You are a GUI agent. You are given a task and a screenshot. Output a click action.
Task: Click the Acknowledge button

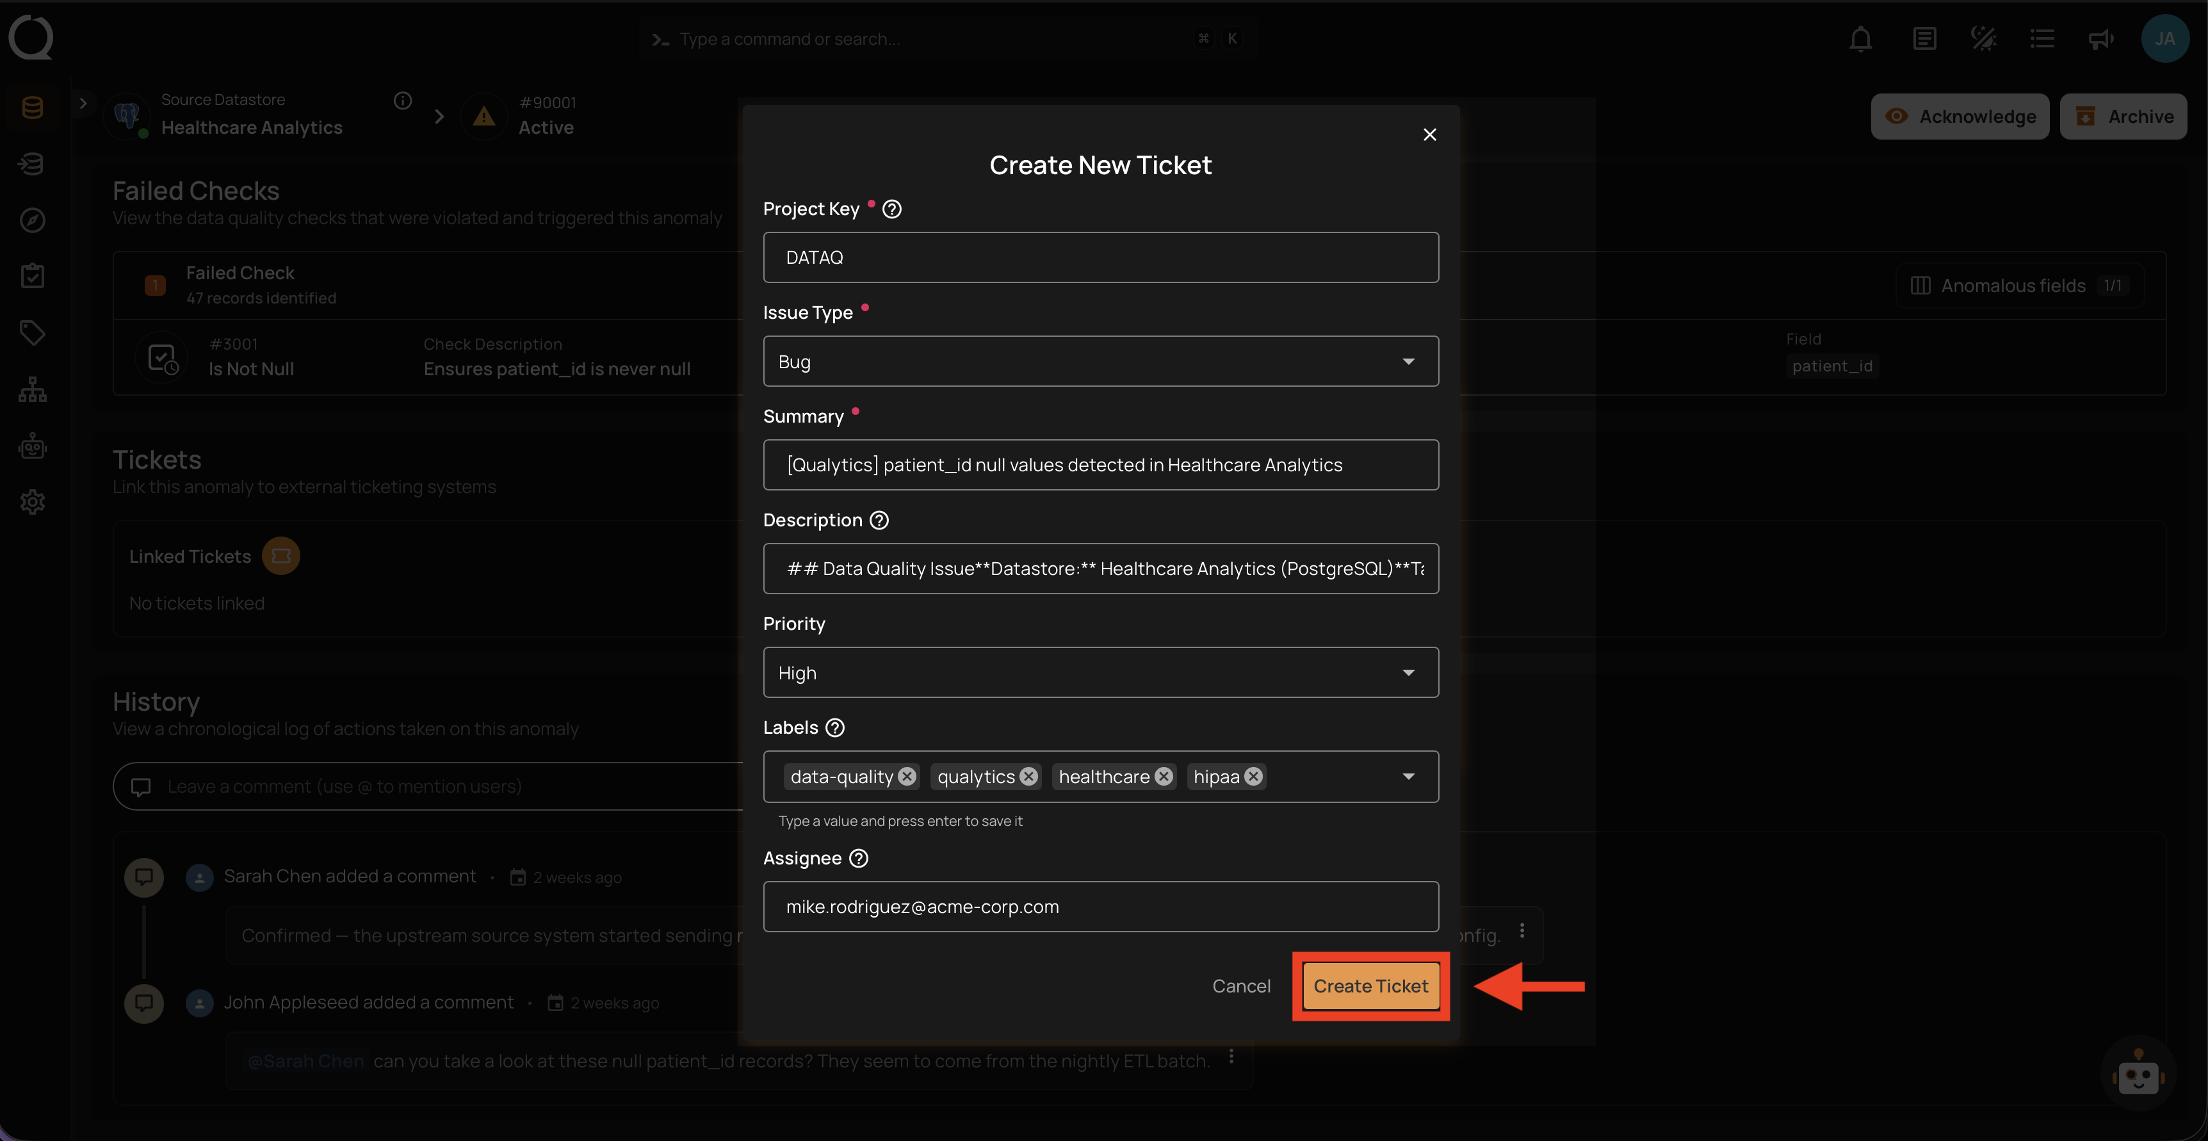pyautogui.click(x=1960, y=117)
